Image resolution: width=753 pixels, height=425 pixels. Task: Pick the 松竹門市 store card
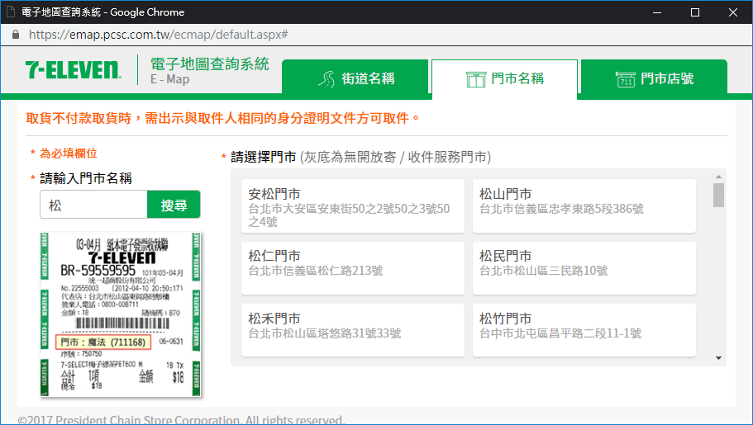pos(584,330)
